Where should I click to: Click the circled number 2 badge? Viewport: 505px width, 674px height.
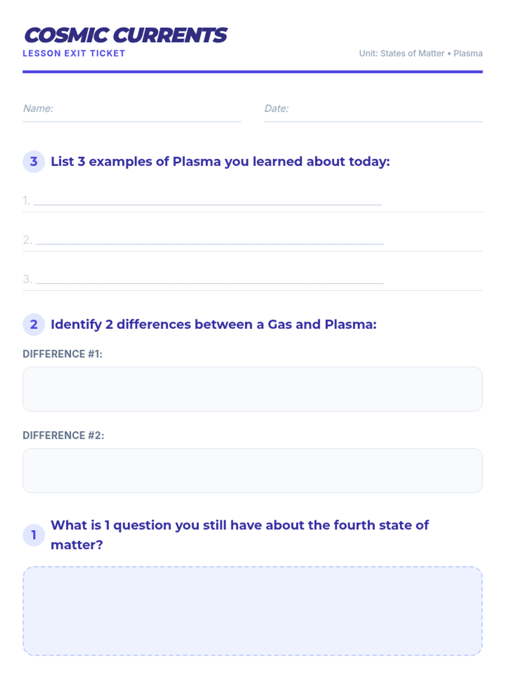[x=34, y=324]
